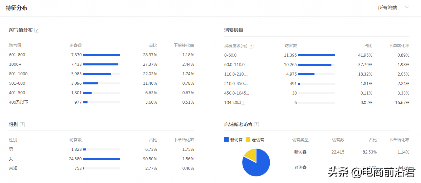Screen dimensions: 421x183
Task: Open the 所有终端 terminal dropdown
Action: 388,7
